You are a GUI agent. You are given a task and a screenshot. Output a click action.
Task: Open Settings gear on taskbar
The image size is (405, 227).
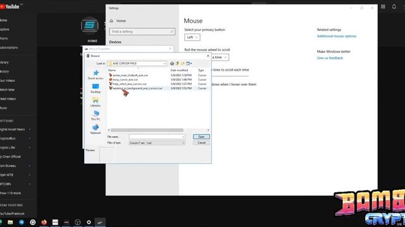coord(89,222)
